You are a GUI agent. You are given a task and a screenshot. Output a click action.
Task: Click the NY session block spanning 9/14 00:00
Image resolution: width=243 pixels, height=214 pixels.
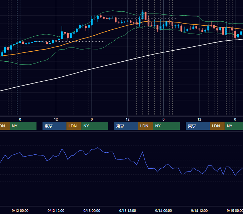click(167, 126)
